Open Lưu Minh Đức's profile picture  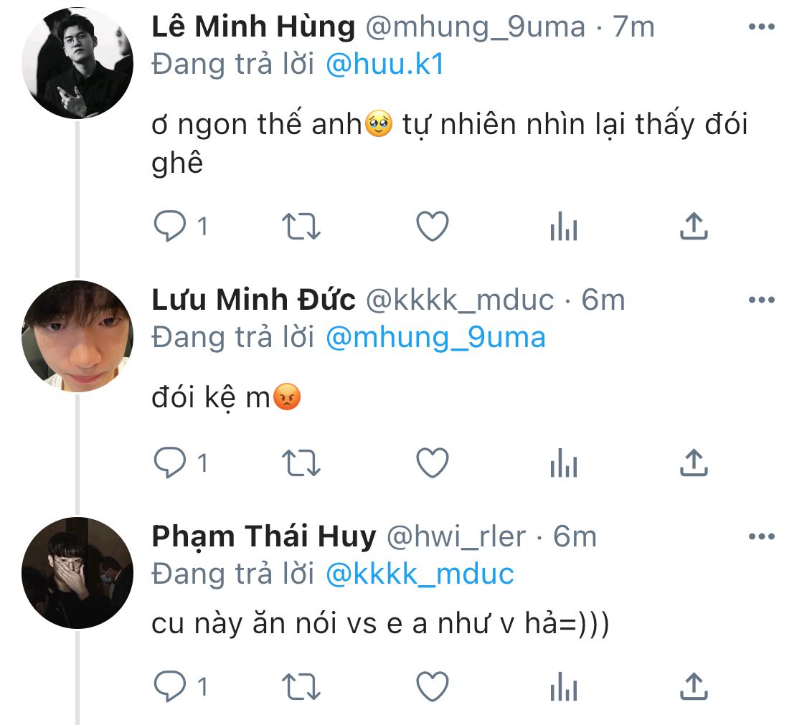pos(77,336)
